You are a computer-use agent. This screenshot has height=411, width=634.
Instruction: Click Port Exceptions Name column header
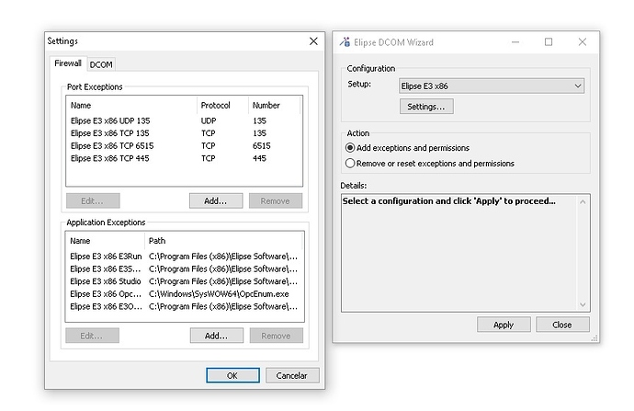(x=131, y=106)
